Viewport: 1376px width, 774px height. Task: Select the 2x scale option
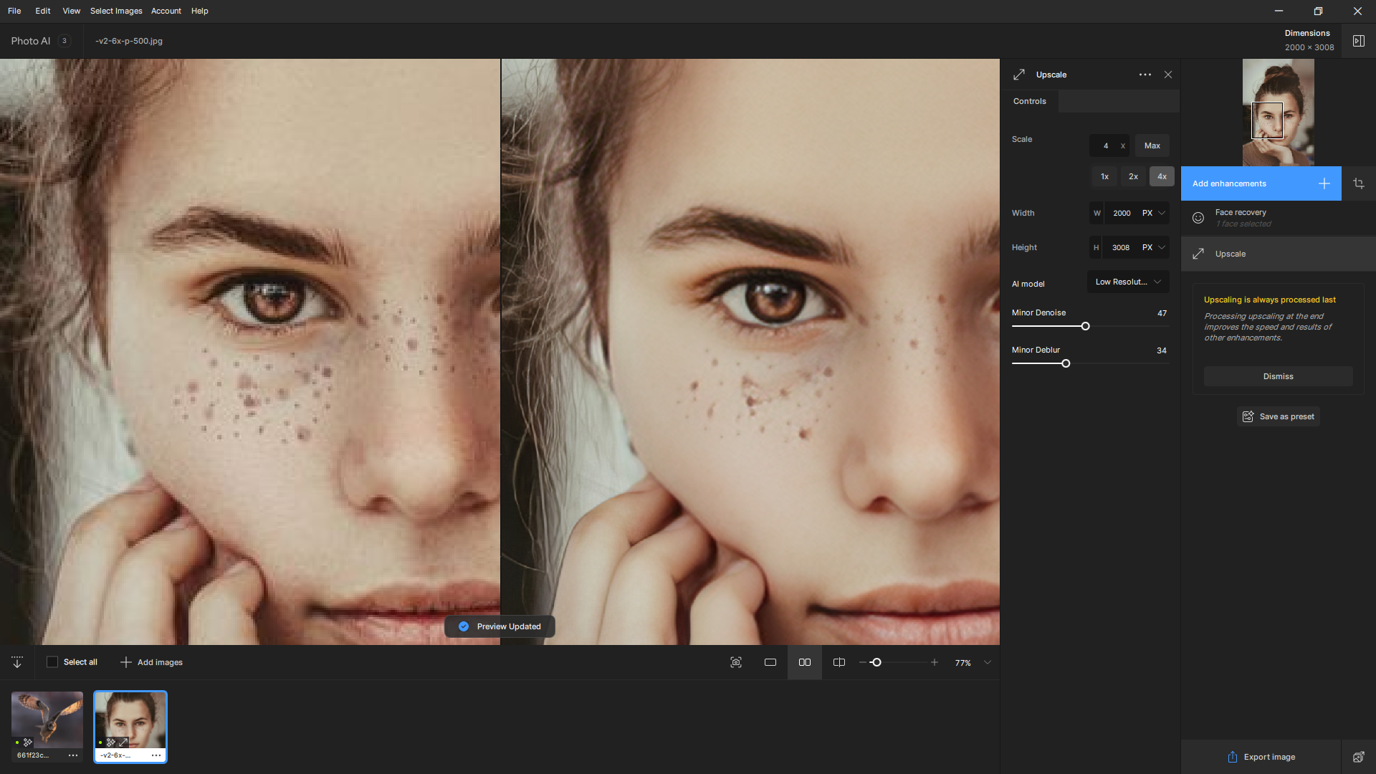(1133, 176)
